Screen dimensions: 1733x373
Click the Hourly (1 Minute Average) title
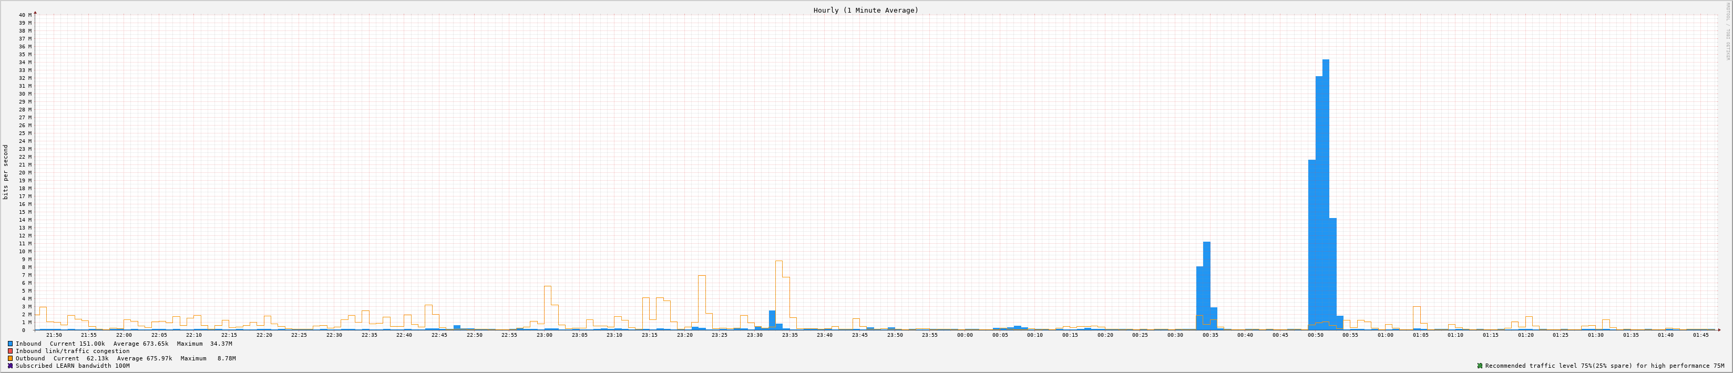(865, 10)
